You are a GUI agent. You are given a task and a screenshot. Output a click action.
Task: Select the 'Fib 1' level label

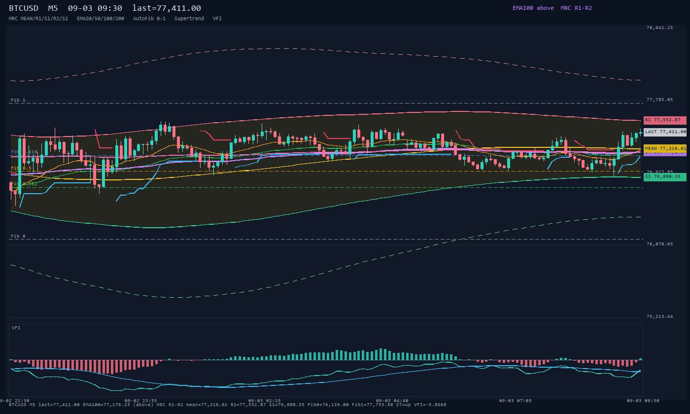tap(18, 100)
